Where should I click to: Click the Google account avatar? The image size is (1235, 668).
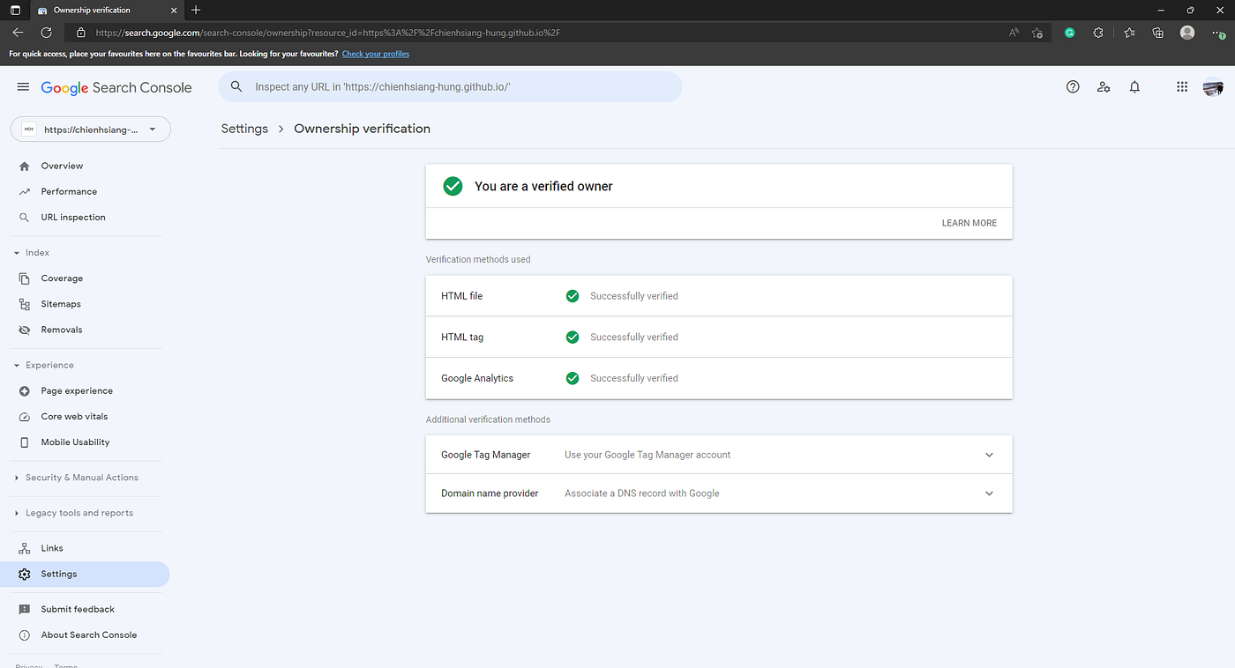pos(1213,87)
